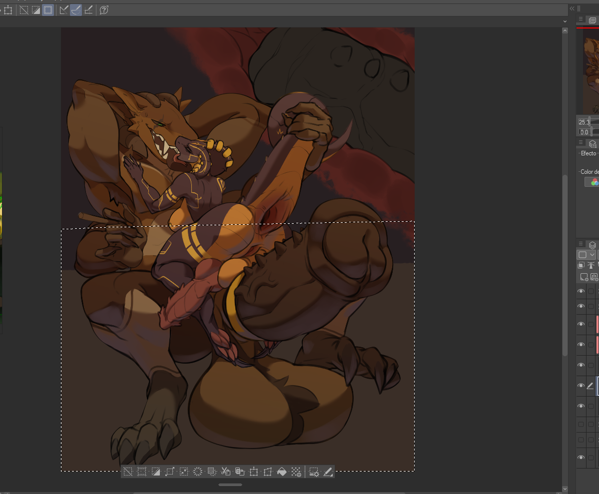Viewport: 599px width, 494px height.
Task: Hide the topmost layer via its eye icon
Action: (x=581, y=291)
